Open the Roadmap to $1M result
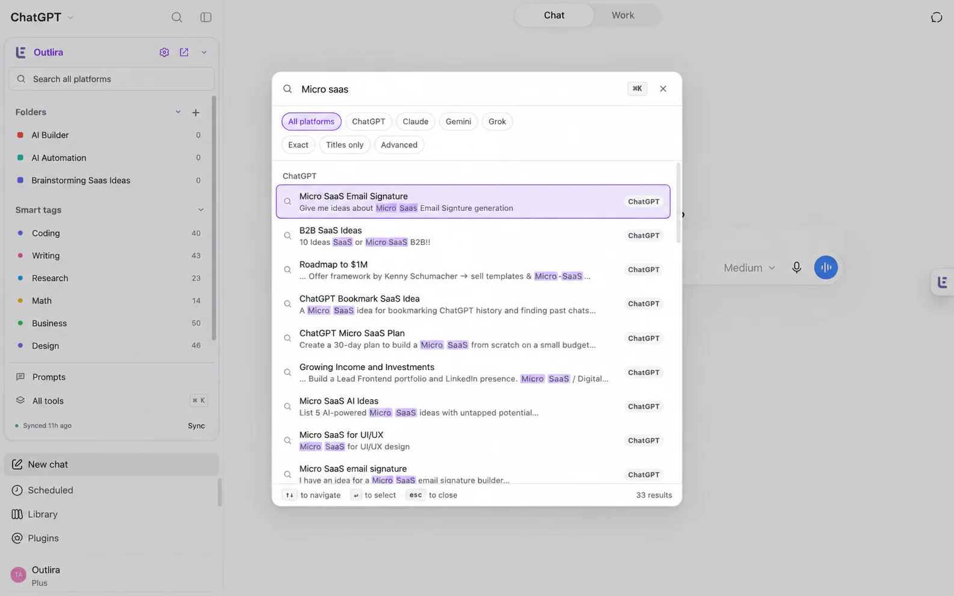The height and width of the screenshot is (596, 954). point(473,270)
